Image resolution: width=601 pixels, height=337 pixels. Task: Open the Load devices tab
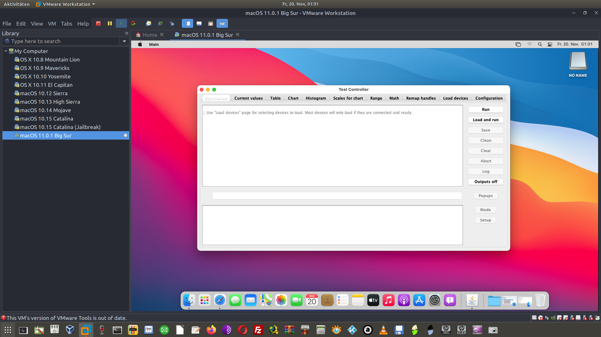coord(455,98)
